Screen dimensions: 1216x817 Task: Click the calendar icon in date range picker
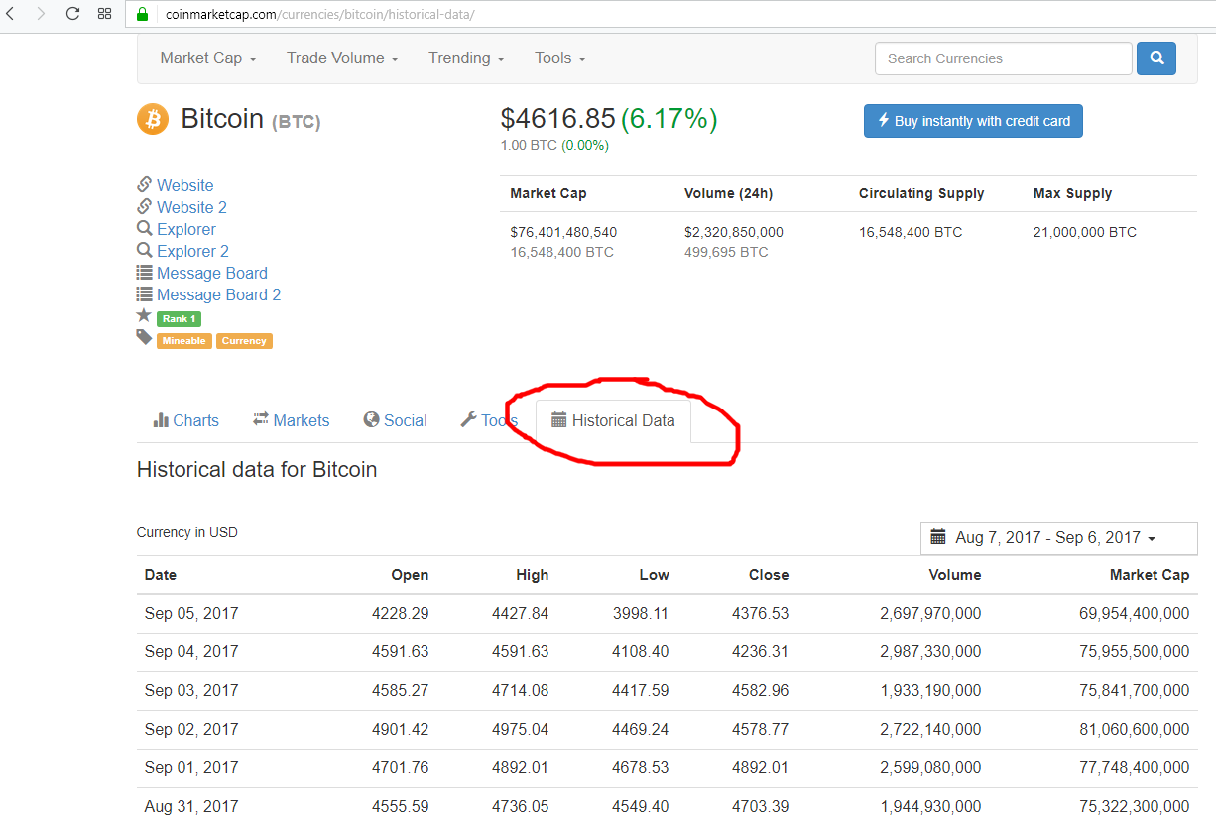click(x=938, y=537)
